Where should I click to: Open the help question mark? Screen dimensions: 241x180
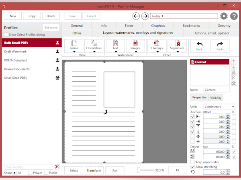(234, 16)
